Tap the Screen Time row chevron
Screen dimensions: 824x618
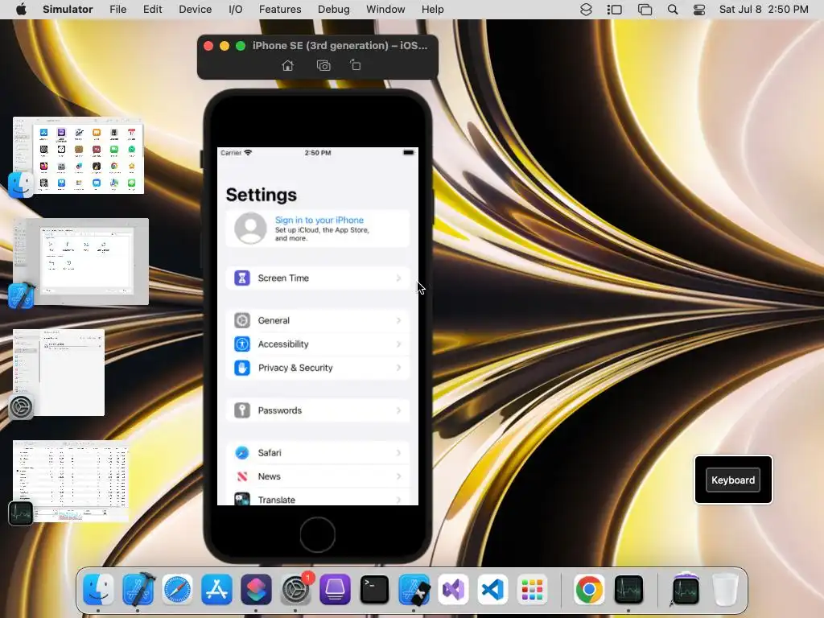point(399,278)
